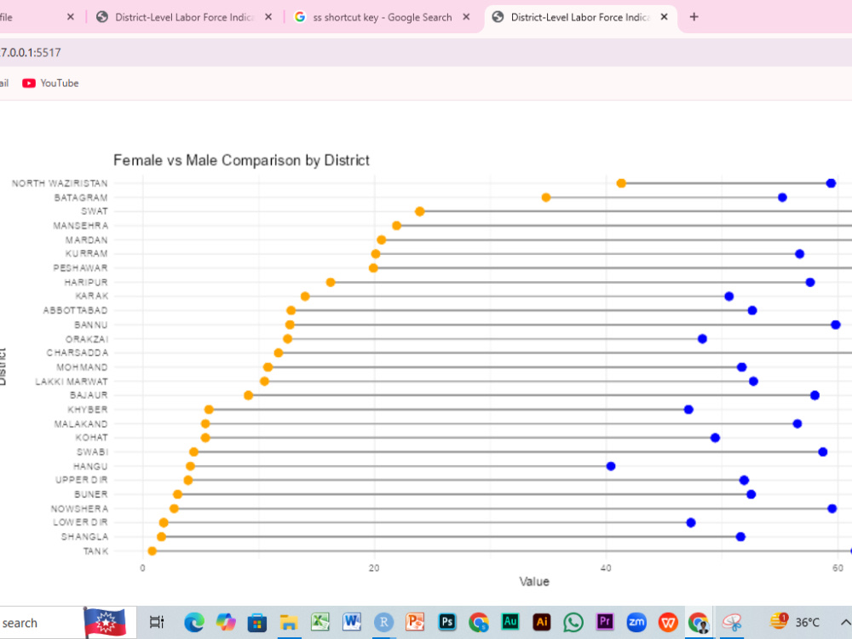This screenshot has width=852, height=639.
Task: Click Google favicon on search tab
Action: [299, 17]
